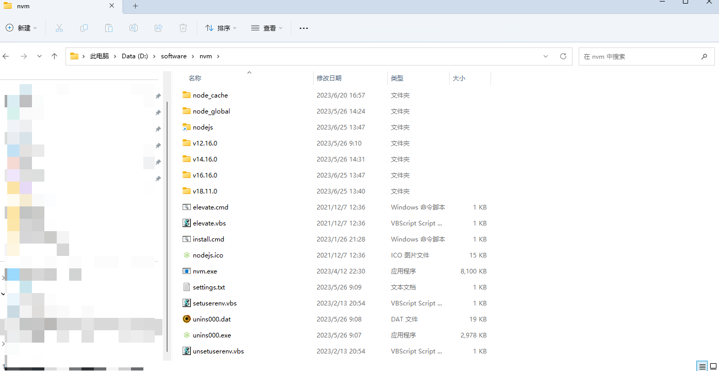The width and height of the screenshot is (719, 371).
Task: Click the Cut scissors icon in toolbar
Action: point(59,28)
